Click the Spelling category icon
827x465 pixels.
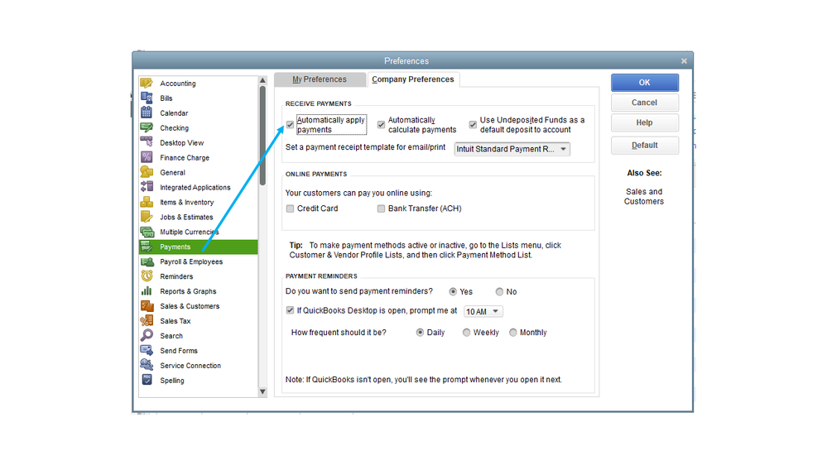pyautogui.click(x=147, y=380)
